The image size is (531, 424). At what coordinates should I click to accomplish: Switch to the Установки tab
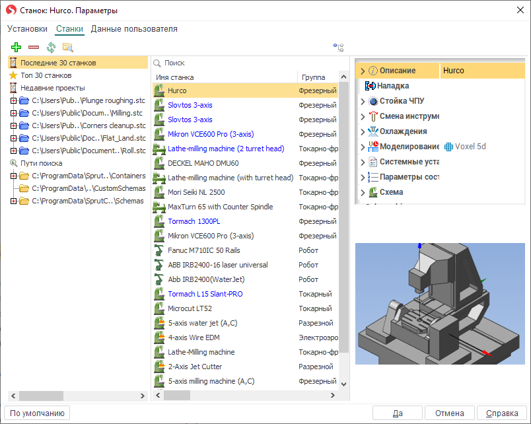pos(27,29)
